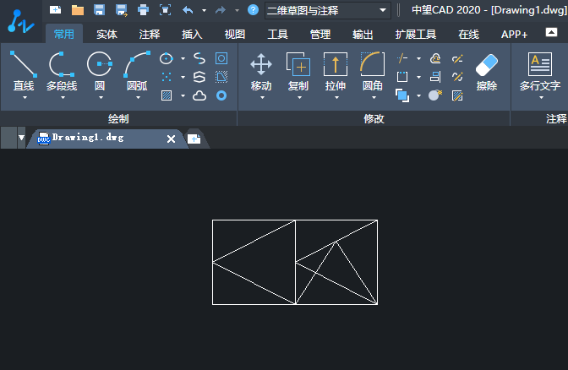568x370 pixels.
Task: Open the undo history dropdown arrow
Action: pos(204,10)
